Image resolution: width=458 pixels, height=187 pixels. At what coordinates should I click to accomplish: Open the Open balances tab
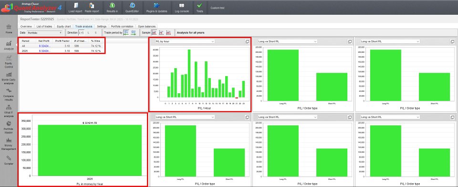coord(147,27)
